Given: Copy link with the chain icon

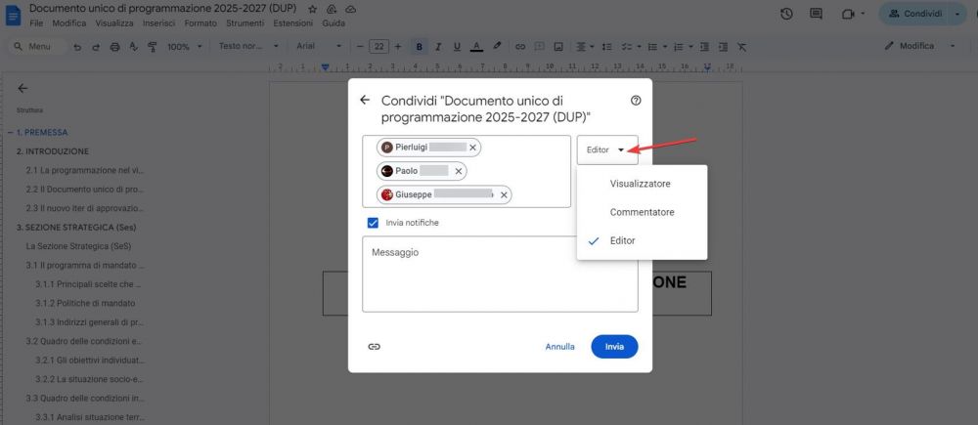Looking at the screenshot, I should point(374,347).
